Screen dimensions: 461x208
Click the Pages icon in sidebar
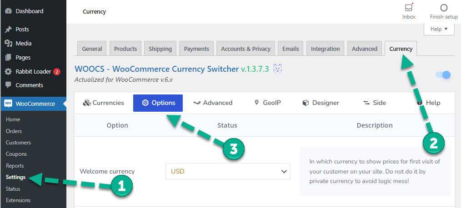(x=8, y=58)
